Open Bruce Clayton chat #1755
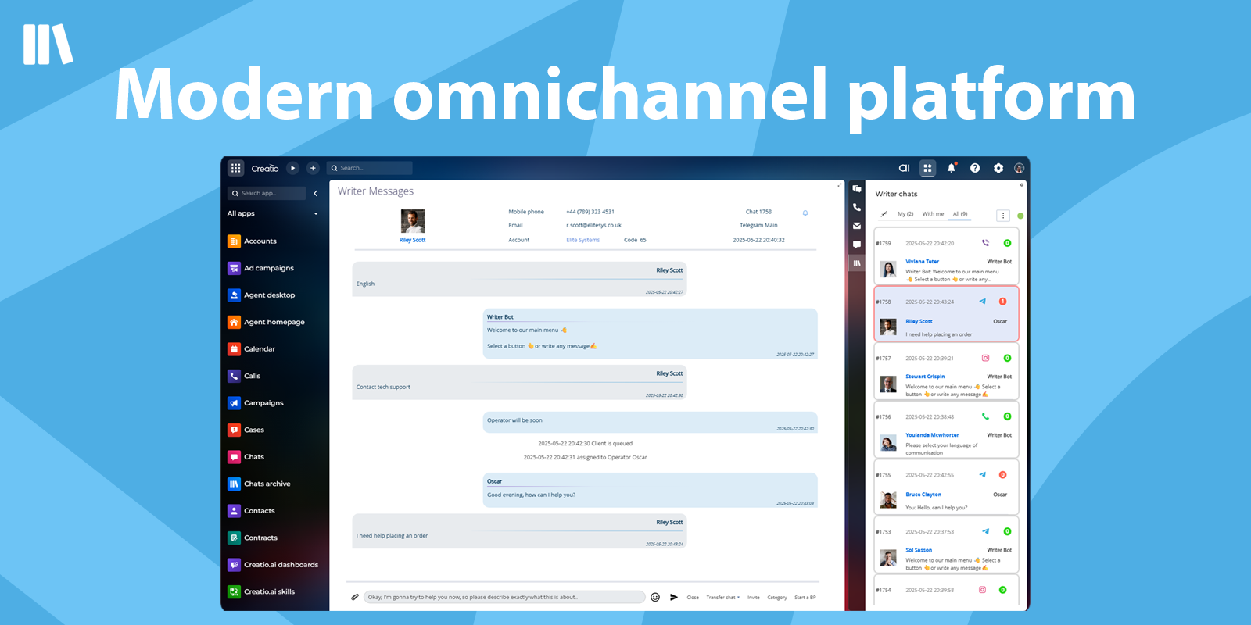The width and height of the screenshot is (1251, 625). [x=946, y=487]
